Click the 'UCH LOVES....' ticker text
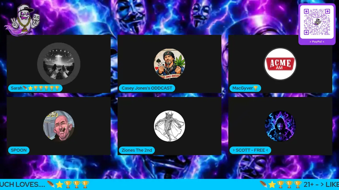The width and height of the screenshot is (339, 190). click(23, 184)
